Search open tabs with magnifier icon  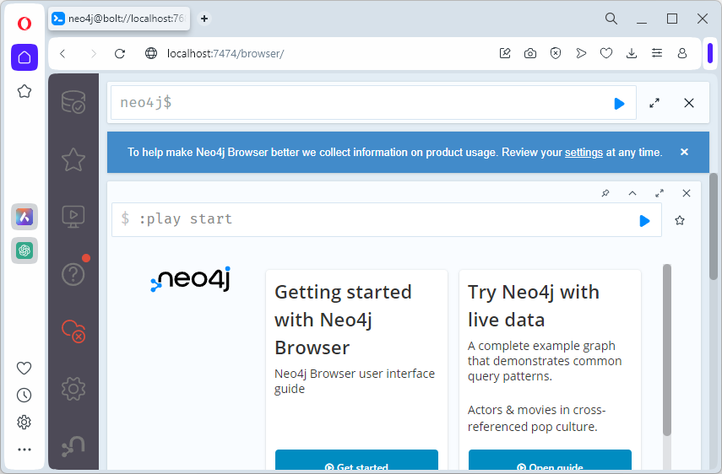tap(611, 19)
